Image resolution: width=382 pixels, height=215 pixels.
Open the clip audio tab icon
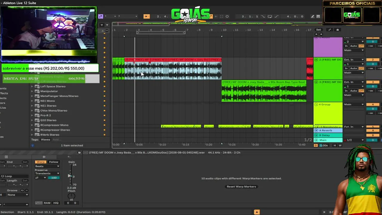44,157
